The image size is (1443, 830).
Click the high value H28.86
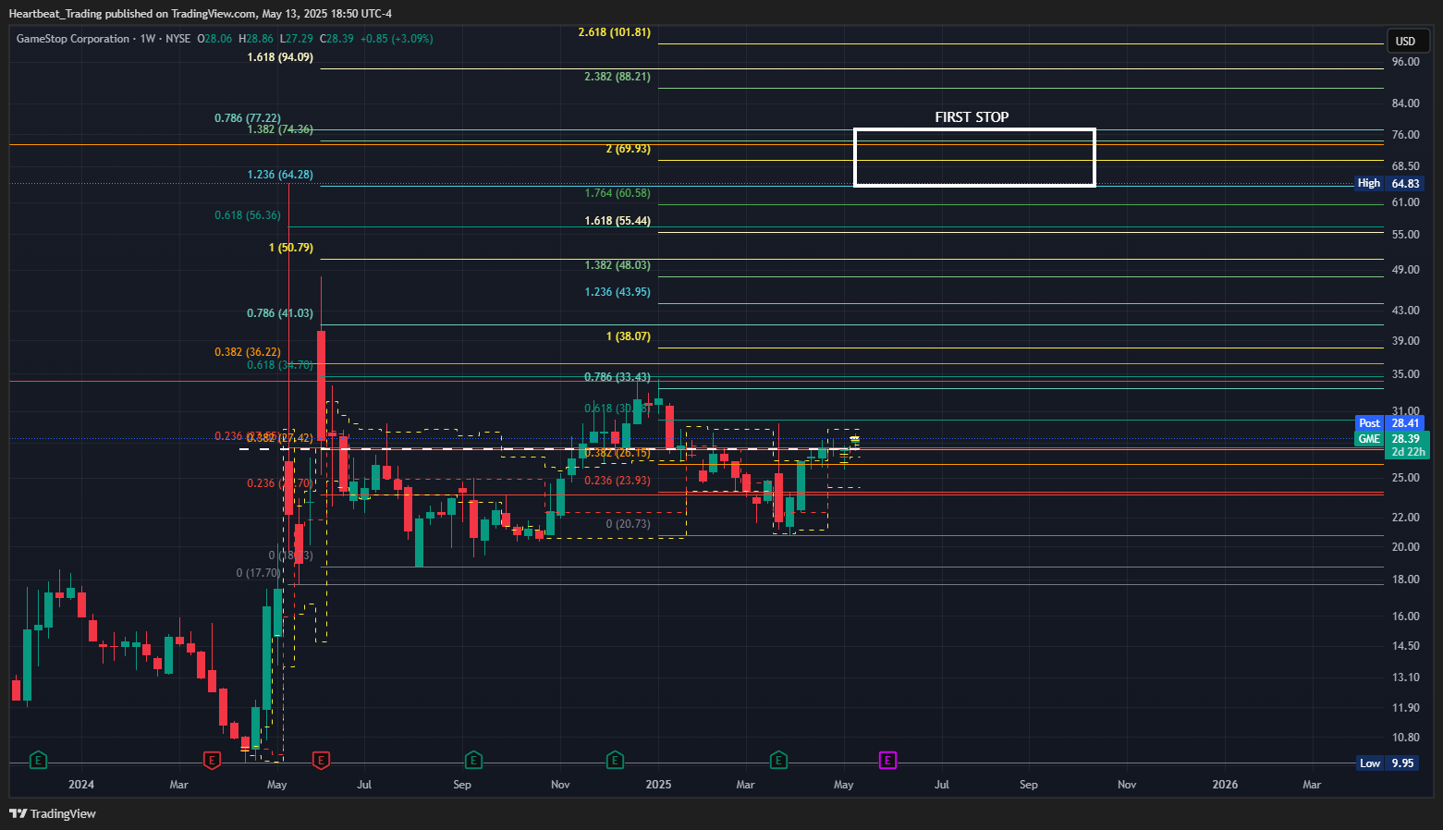coord(256,39)
